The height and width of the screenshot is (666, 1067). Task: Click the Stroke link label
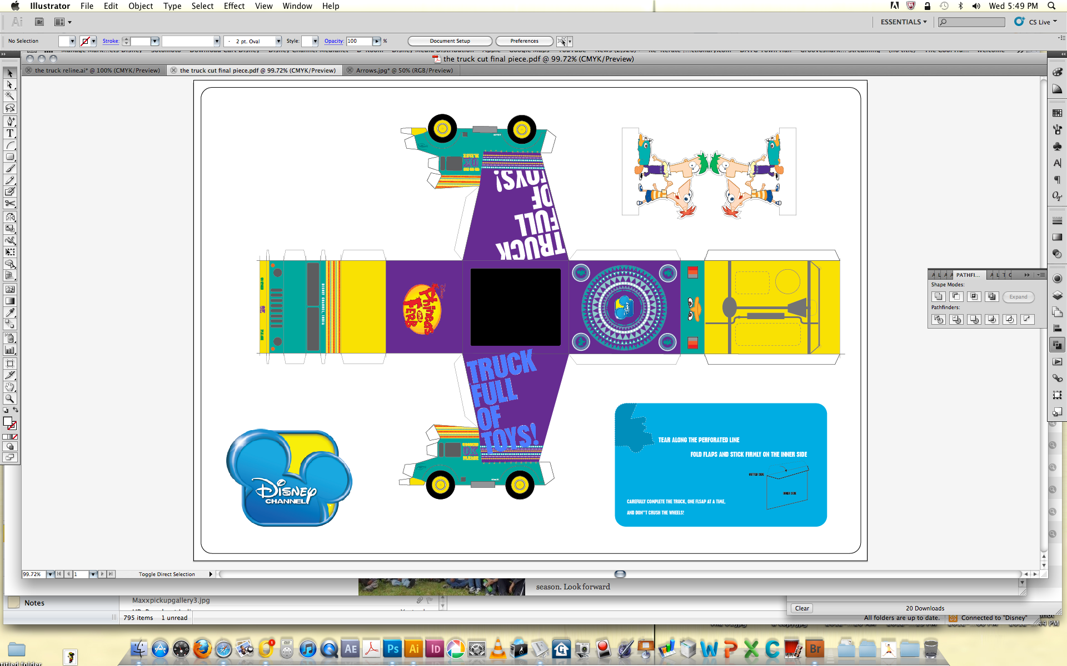[x=111, y=41]
